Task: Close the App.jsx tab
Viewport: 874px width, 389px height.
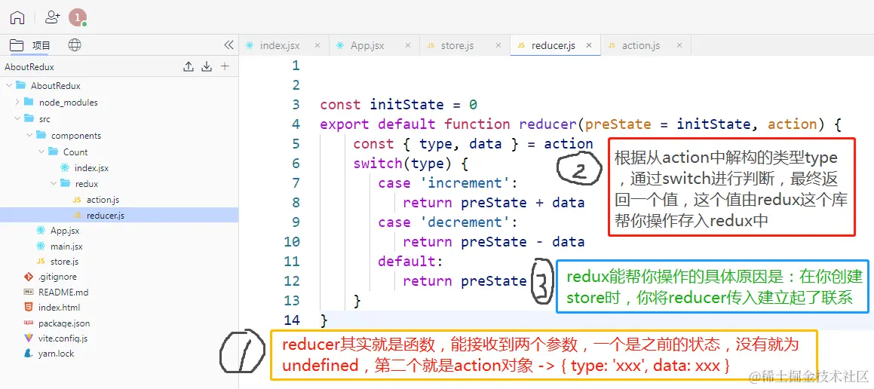Action: (x=408, y=46)
